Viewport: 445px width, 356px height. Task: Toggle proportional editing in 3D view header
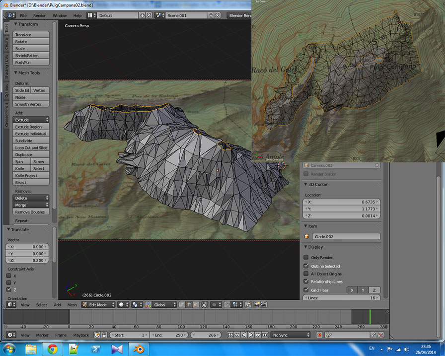214,305
